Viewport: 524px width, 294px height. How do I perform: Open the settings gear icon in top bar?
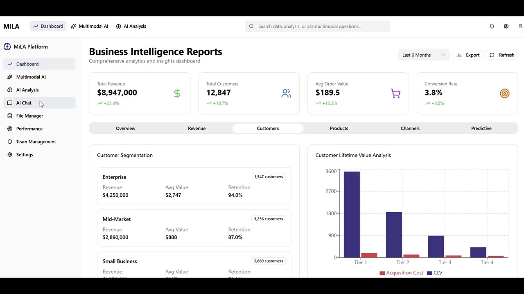[x=506, y=26]
